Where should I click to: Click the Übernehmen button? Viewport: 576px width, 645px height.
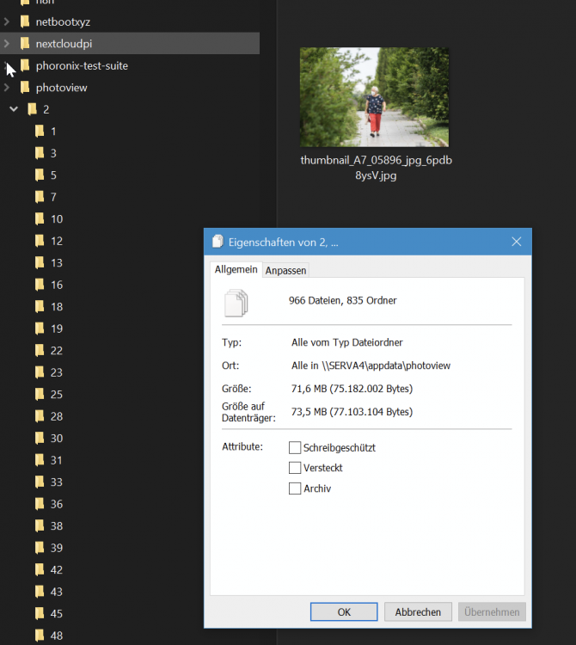point(492,611)
